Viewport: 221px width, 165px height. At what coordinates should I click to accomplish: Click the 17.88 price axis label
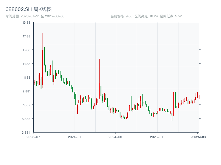(27, 36)
